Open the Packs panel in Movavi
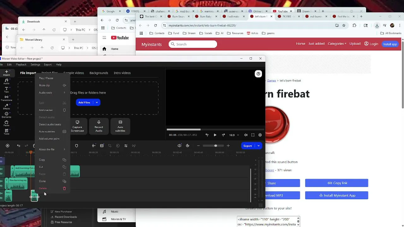This screenshot has width=404, height=227. [x=6, y=124]
